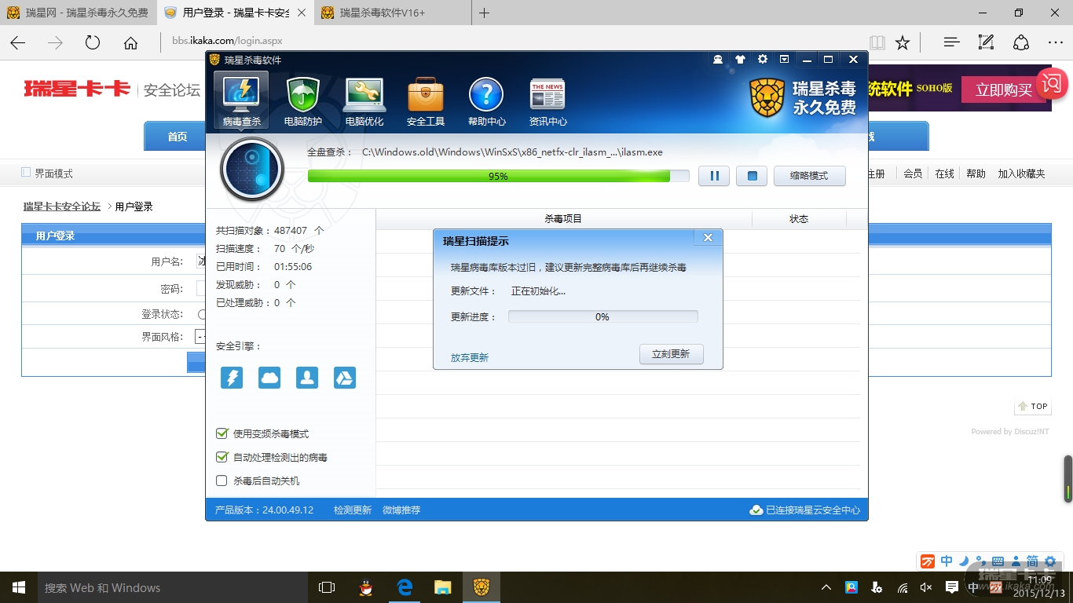Screen dimensions: 1073x603
Task: Click 放弃更新 link in update dialog
Action: pos(470,358)
